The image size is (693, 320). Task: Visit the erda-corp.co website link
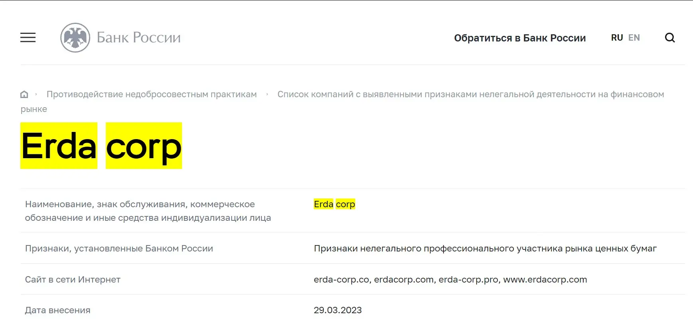(341, 279)
